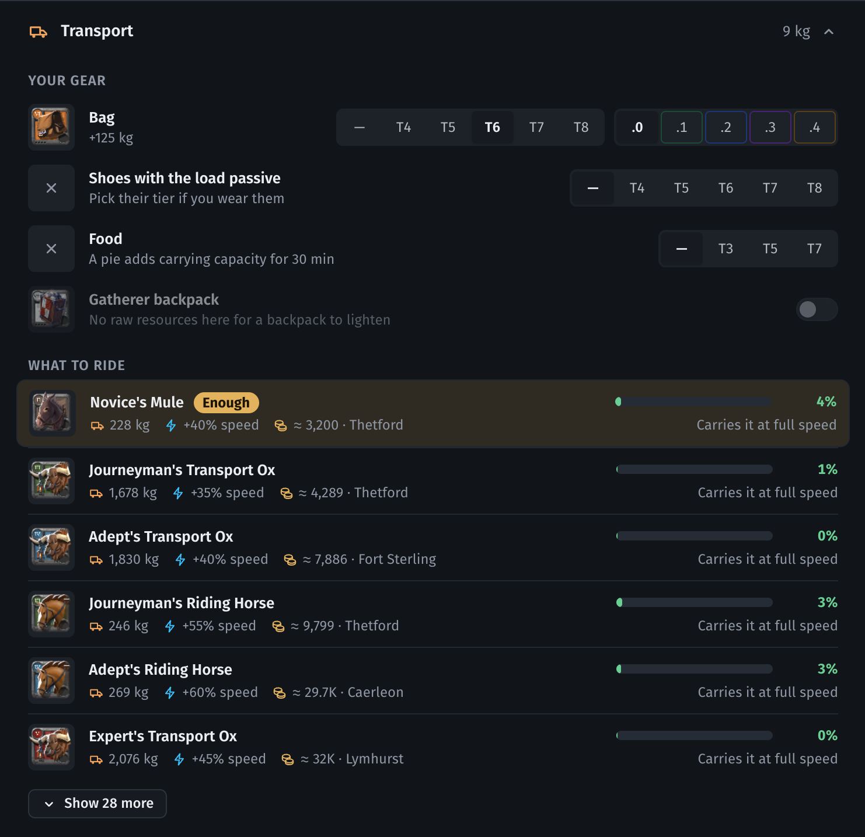Choose T7 food tier
Viewport: 865px width, 837px height.
click(814, 249)
